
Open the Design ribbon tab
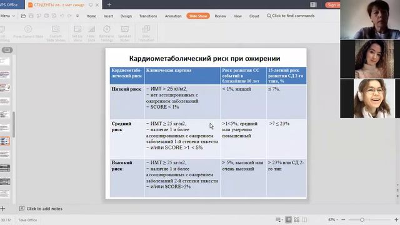click(x=126, y=16)
